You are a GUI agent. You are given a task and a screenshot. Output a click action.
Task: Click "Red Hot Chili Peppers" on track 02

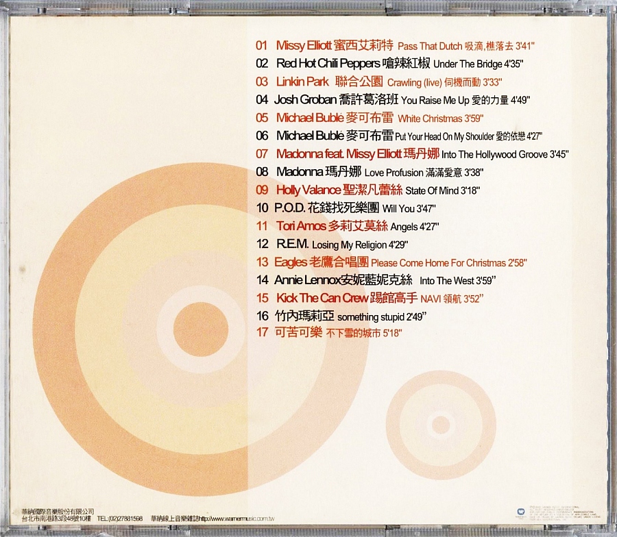328,64
